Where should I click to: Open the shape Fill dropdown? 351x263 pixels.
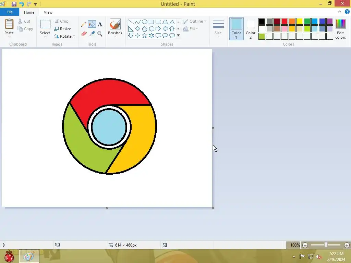pyautogui.click(x=191, y=29)
